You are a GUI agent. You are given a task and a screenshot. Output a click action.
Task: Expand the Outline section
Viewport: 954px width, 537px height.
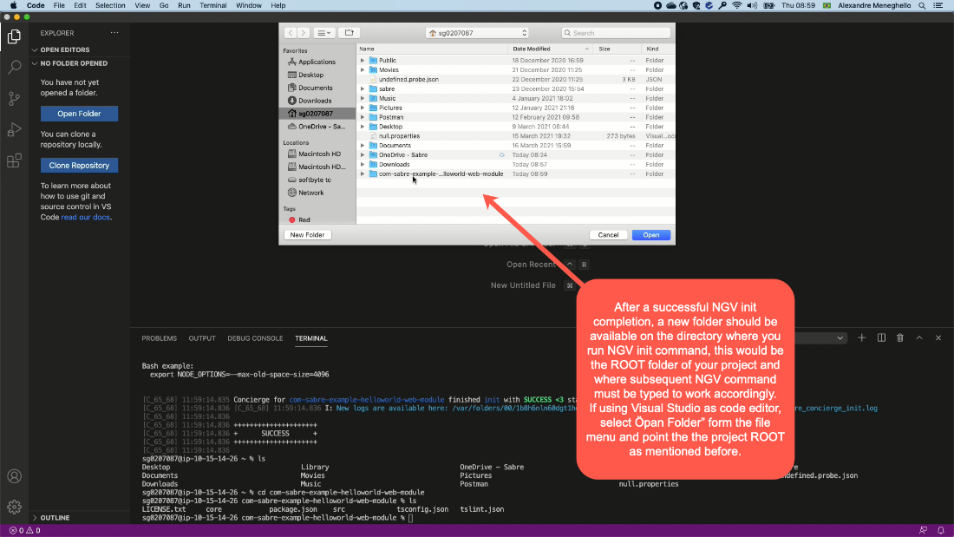click(x=35, y=518)
